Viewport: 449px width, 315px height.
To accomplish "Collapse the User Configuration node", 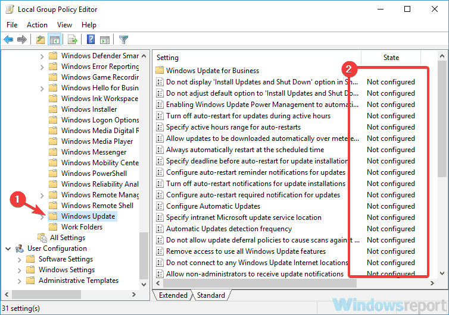I will coord(8,248).
